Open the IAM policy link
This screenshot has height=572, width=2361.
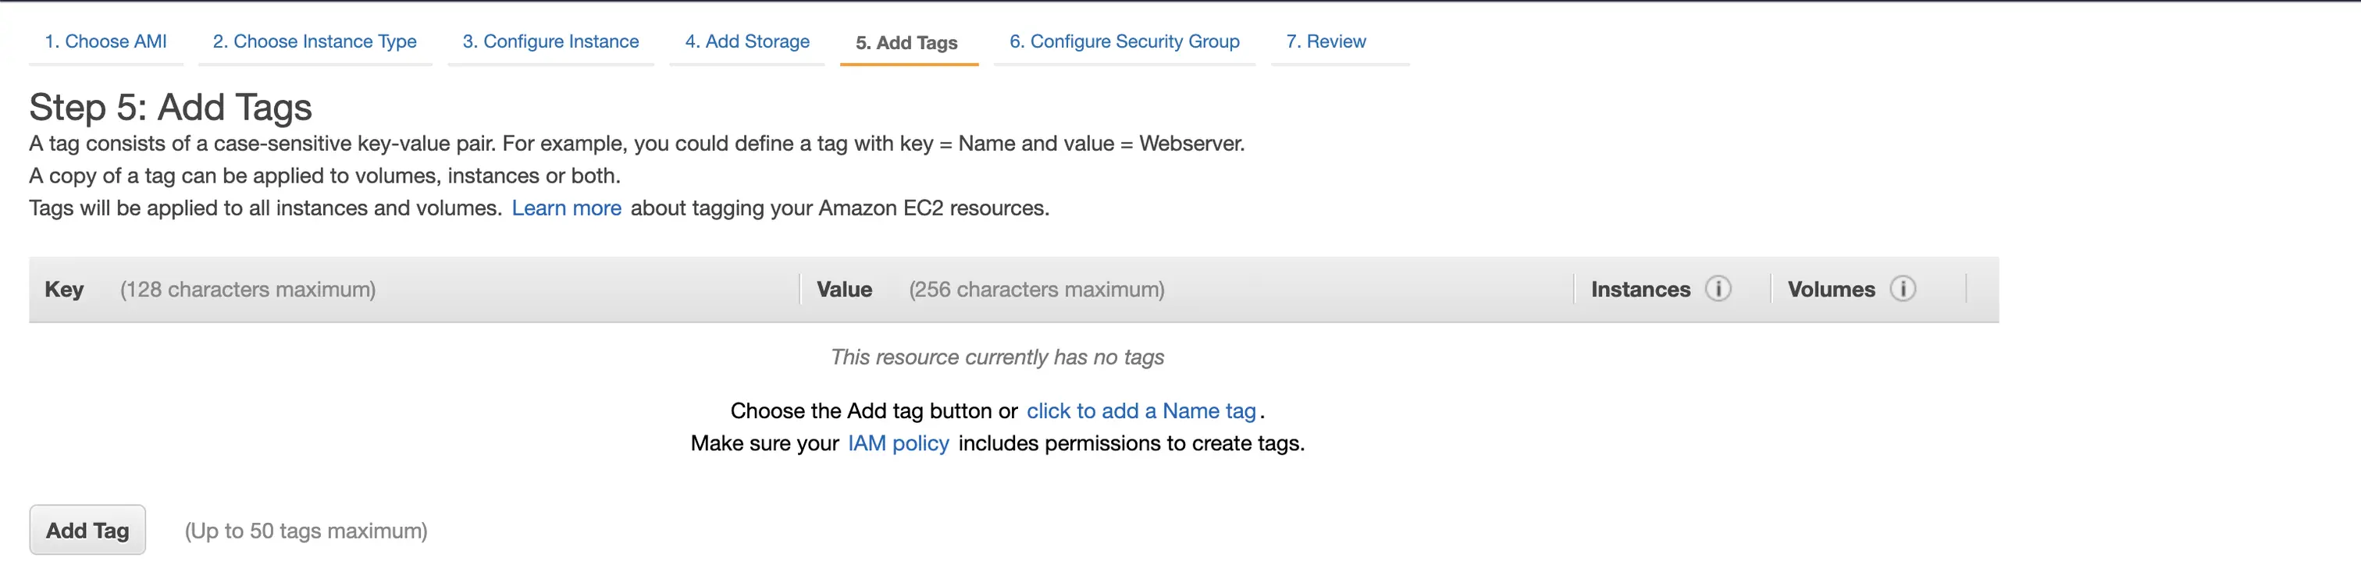898,444
